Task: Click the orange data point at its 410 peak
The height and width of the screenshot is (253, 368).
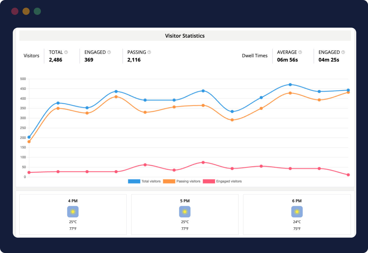Action: pos(116,97)
